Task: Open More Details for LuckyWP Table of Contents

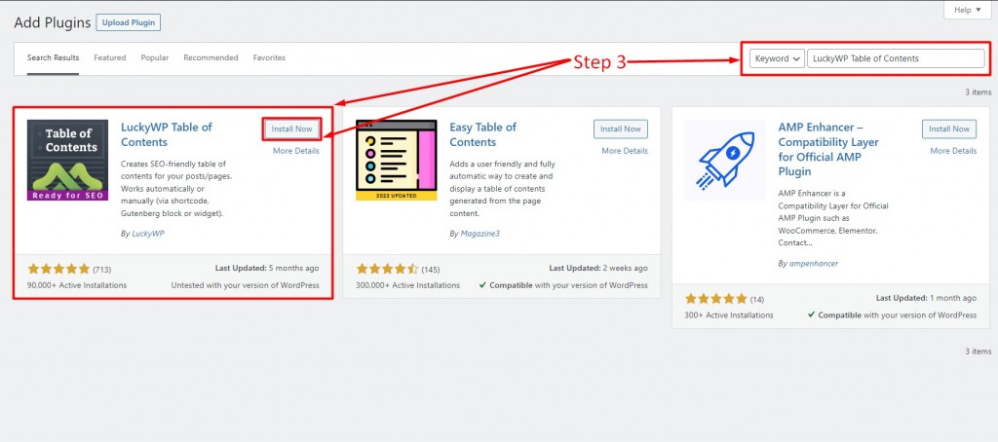Action: [296, 151]
